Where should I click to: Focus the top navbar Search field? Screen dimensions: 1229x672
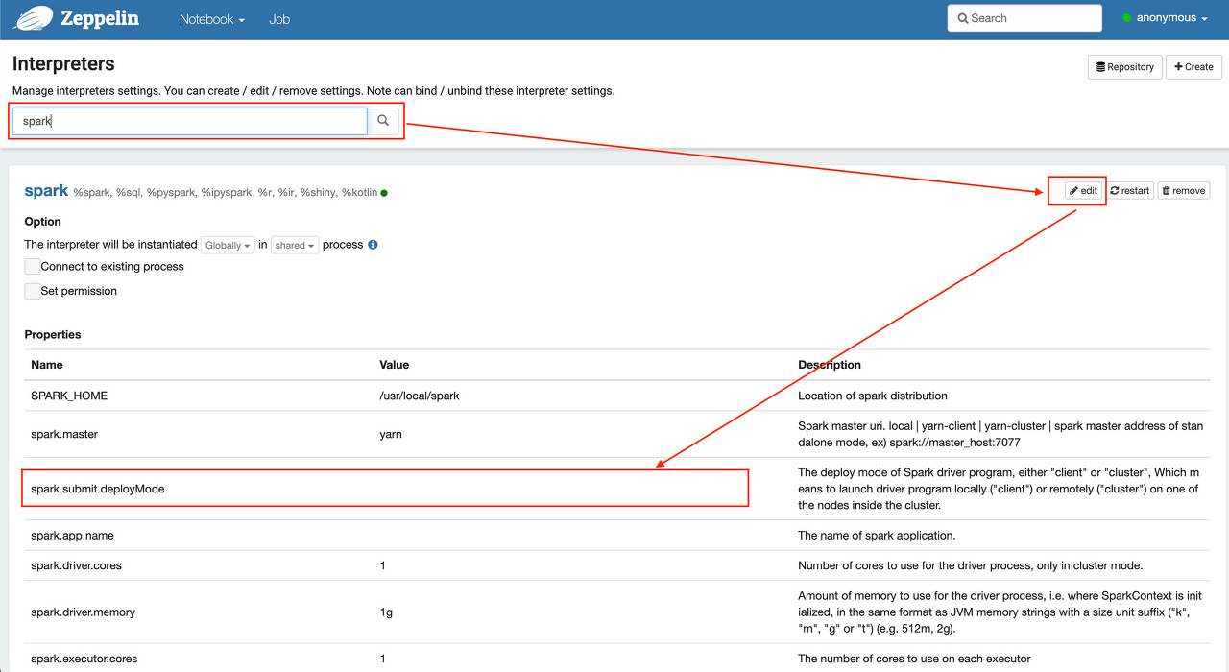coord(1024,18)
